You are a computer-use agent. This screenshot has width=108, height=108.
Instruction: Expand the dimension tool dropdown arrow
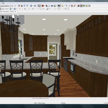tap(9, 9)
